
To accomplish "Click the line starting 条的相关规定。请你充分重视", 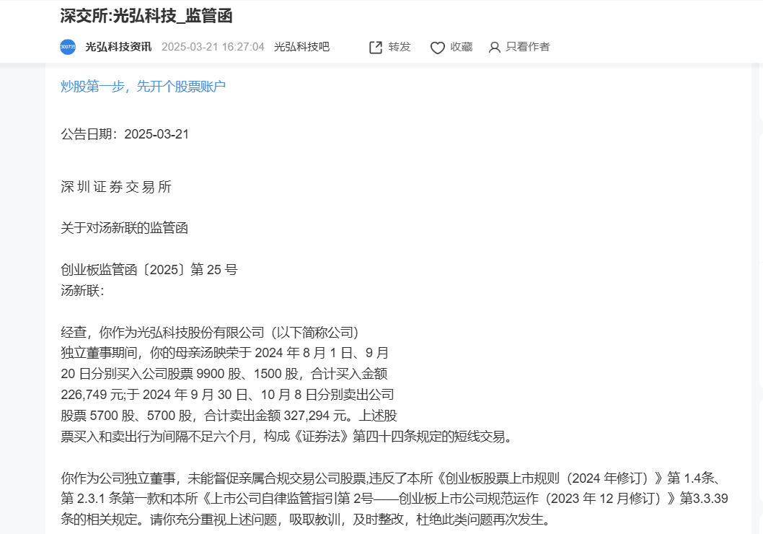I will [307, 520].
